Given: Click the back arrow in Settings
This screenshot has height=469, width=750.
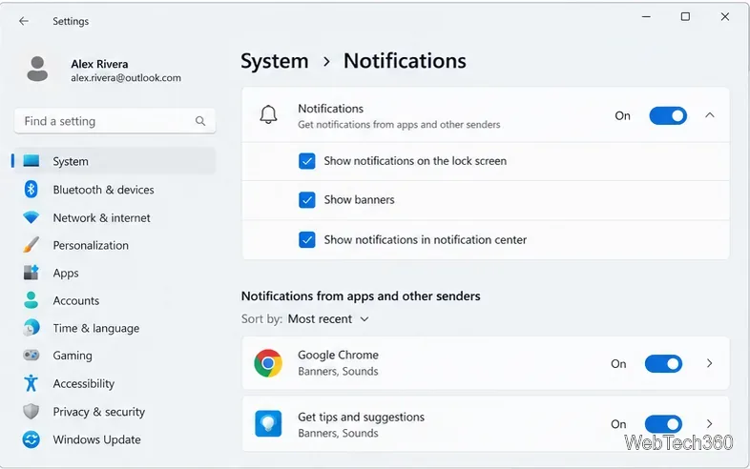Looking at the screenshot, I should click(x=24, y=21).
